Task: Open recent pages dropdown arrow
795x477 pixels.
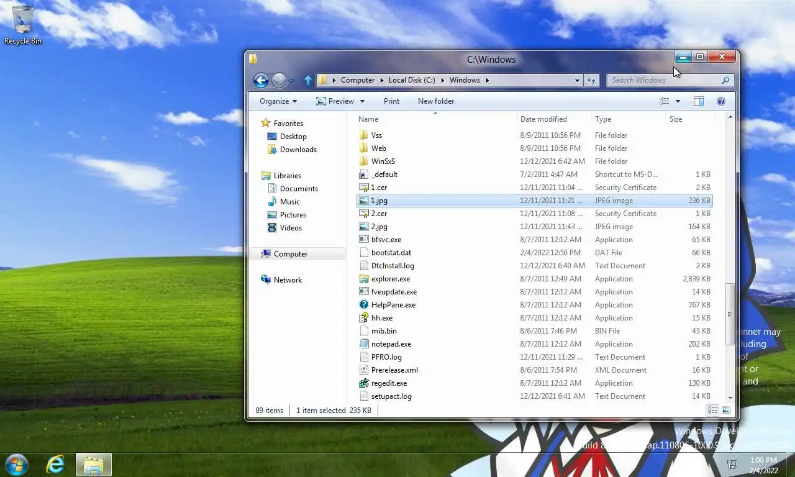Action: tap(292, 81)
